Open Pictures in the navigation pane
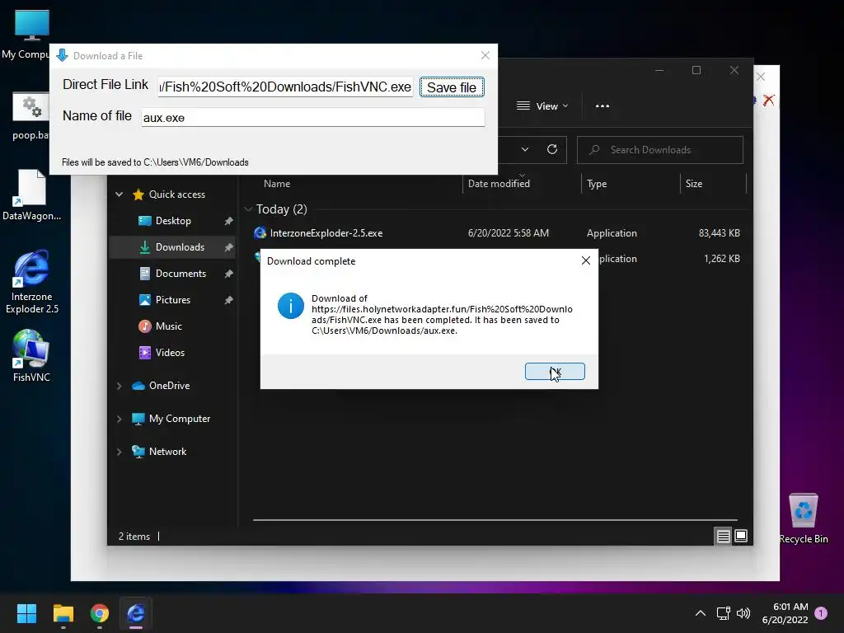Screen dimensions: 844x633 [173, 300]
